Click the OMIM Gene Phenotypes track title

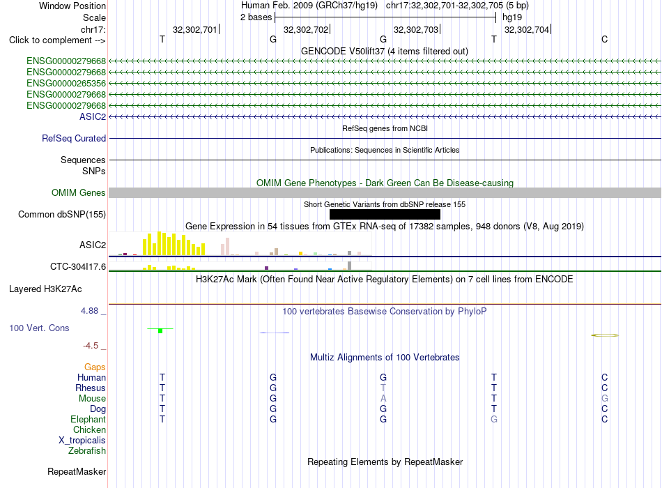(x=385, y=183)
